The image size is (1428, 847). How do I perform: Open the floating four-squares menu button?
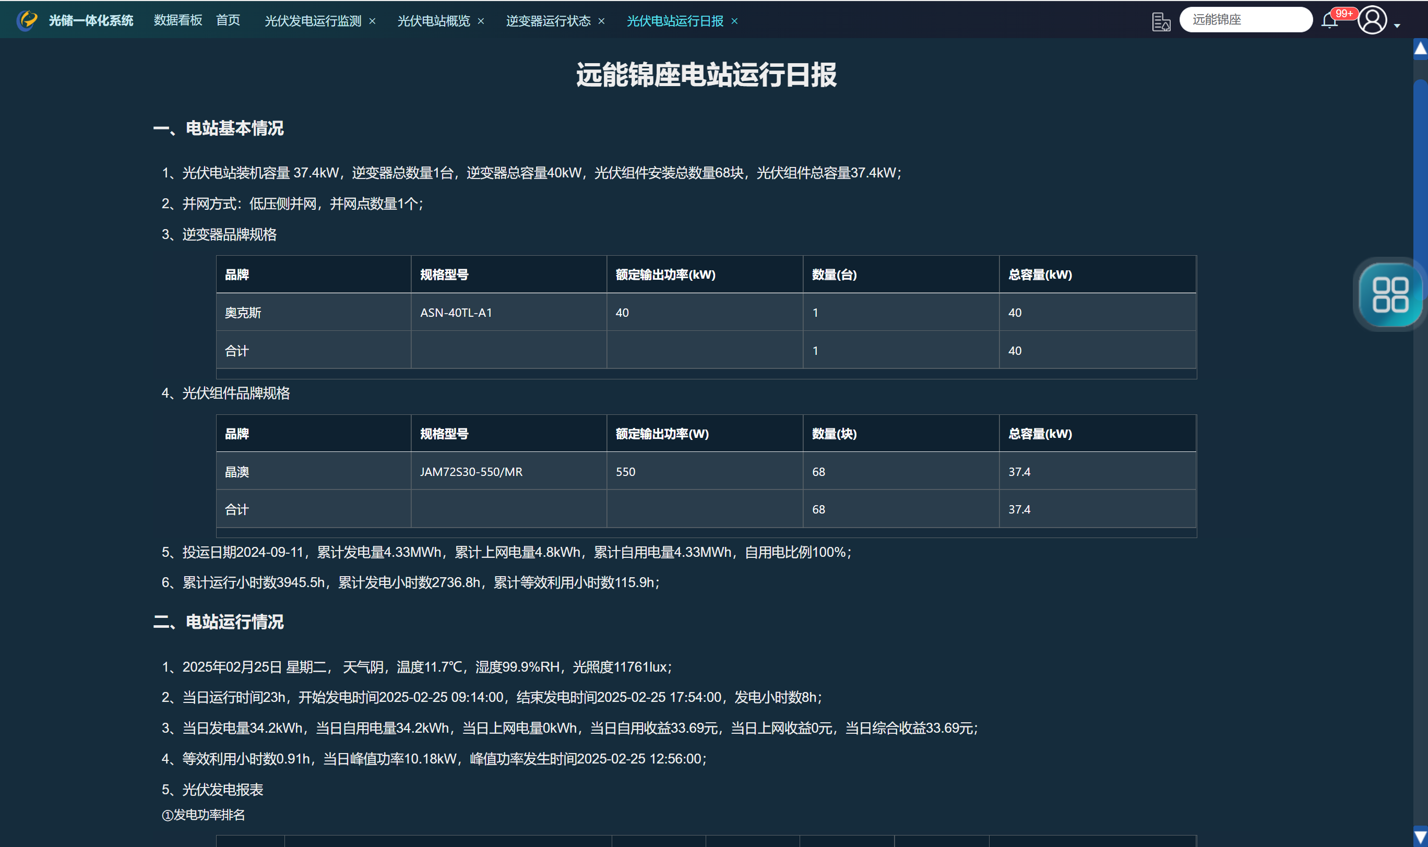tap(1390, 294)
